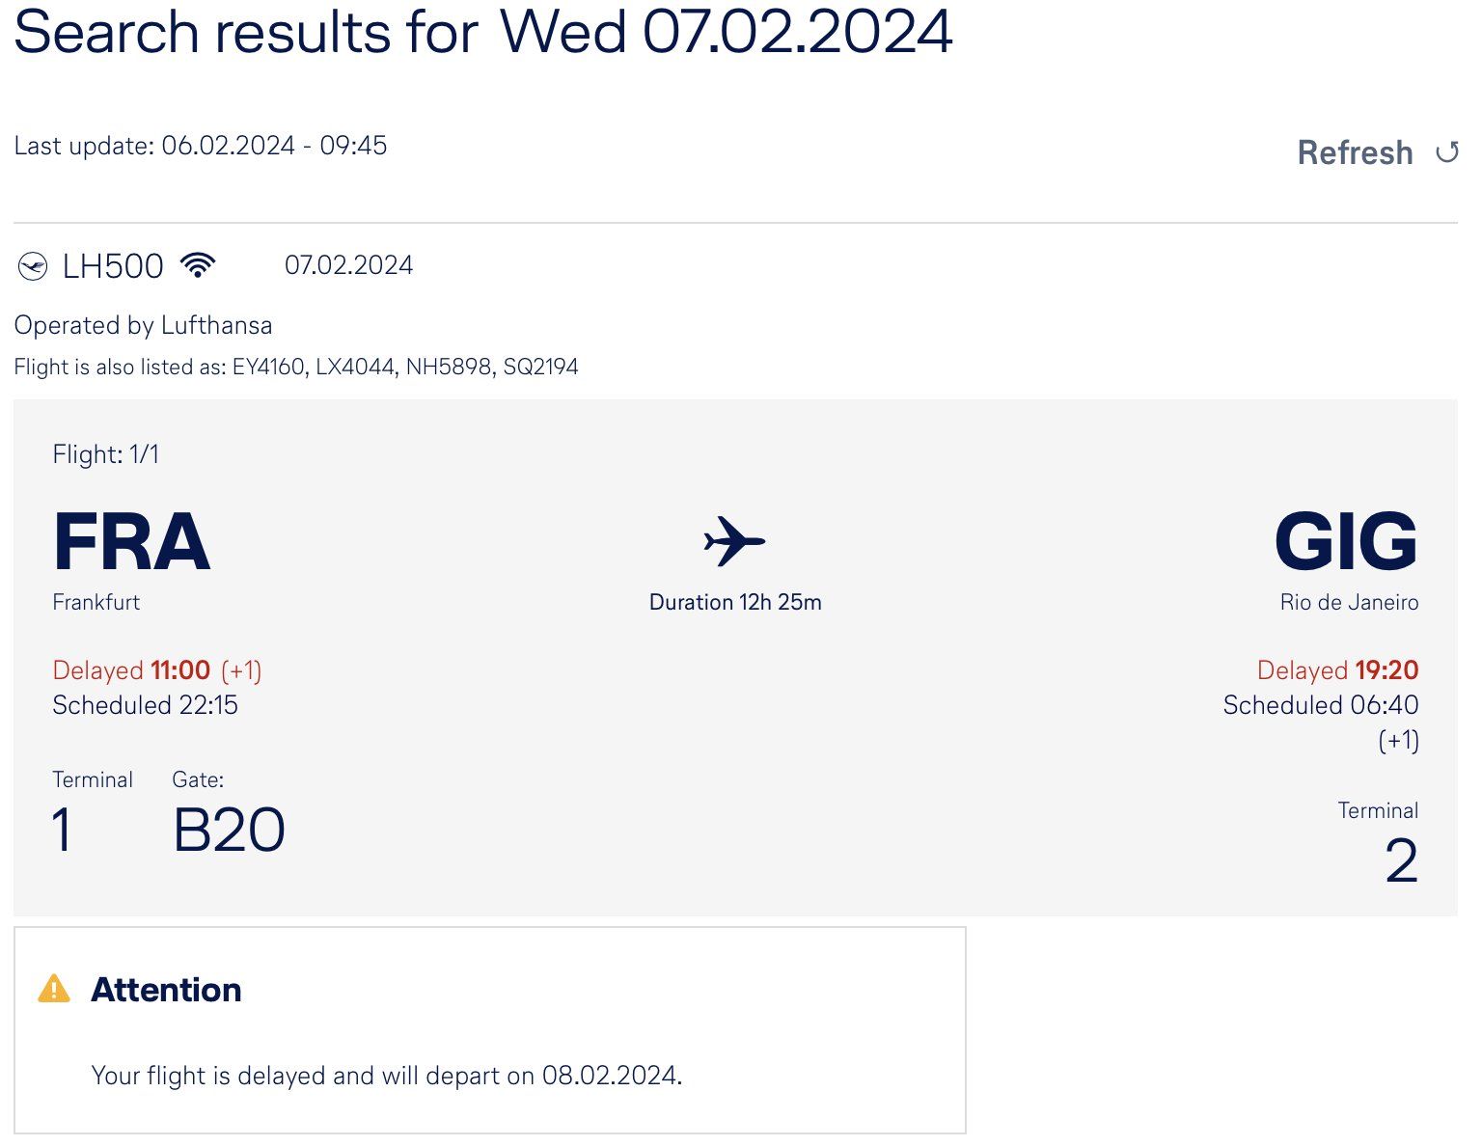Click the codeshare list EY4160, LX4044 line

(296, 367)
